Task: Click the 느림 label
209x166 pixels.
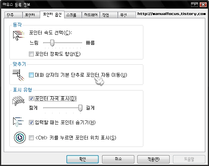Action: (x=34, y=43)
